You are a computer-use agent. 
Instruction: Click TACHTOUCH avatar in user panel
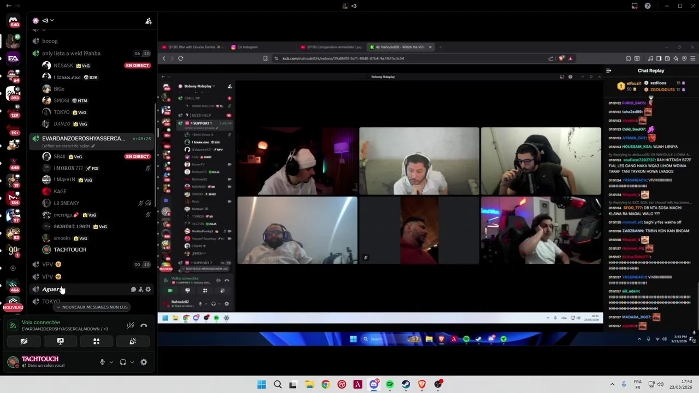(x=13, y=362)
